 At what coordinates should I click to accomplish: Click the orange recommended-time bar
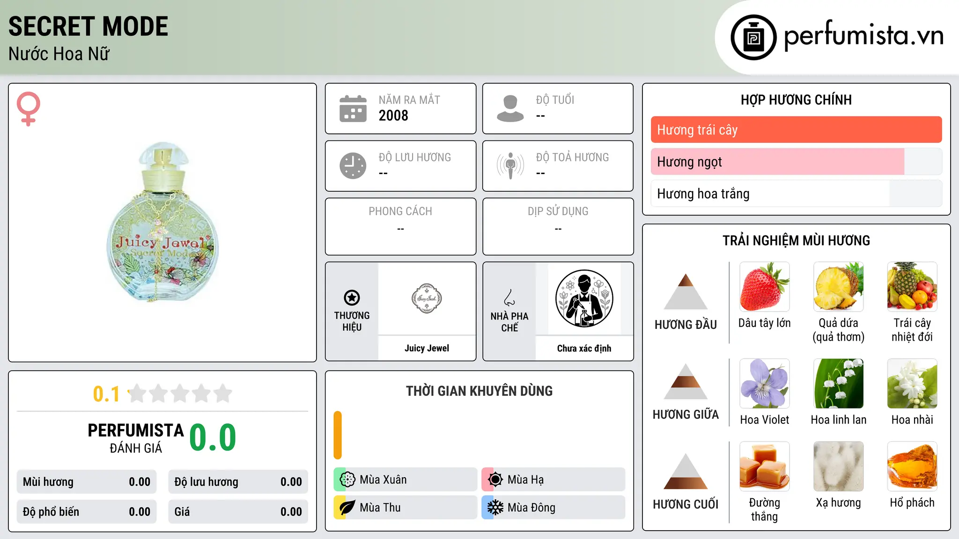(x=338, y=435)
